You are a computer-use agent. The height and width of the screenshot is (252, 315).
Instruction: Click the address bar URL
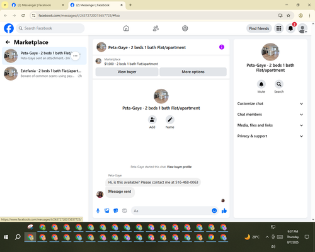point(79,16)
